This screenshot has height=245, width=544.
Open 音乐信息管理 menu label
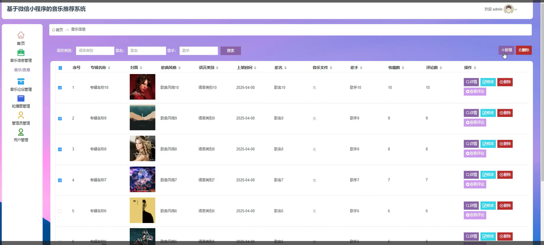[21, 60]
